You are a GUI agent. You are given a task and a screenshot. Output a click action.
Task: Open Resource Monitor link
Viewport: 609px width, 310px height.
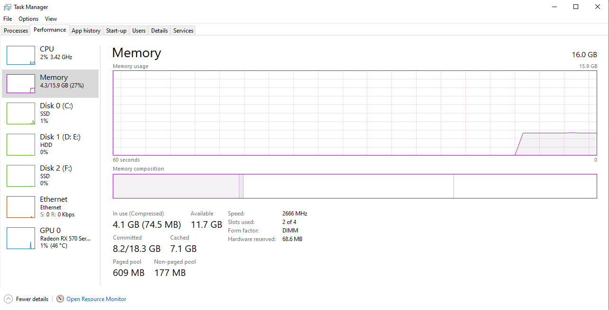[x=96, y=299]
